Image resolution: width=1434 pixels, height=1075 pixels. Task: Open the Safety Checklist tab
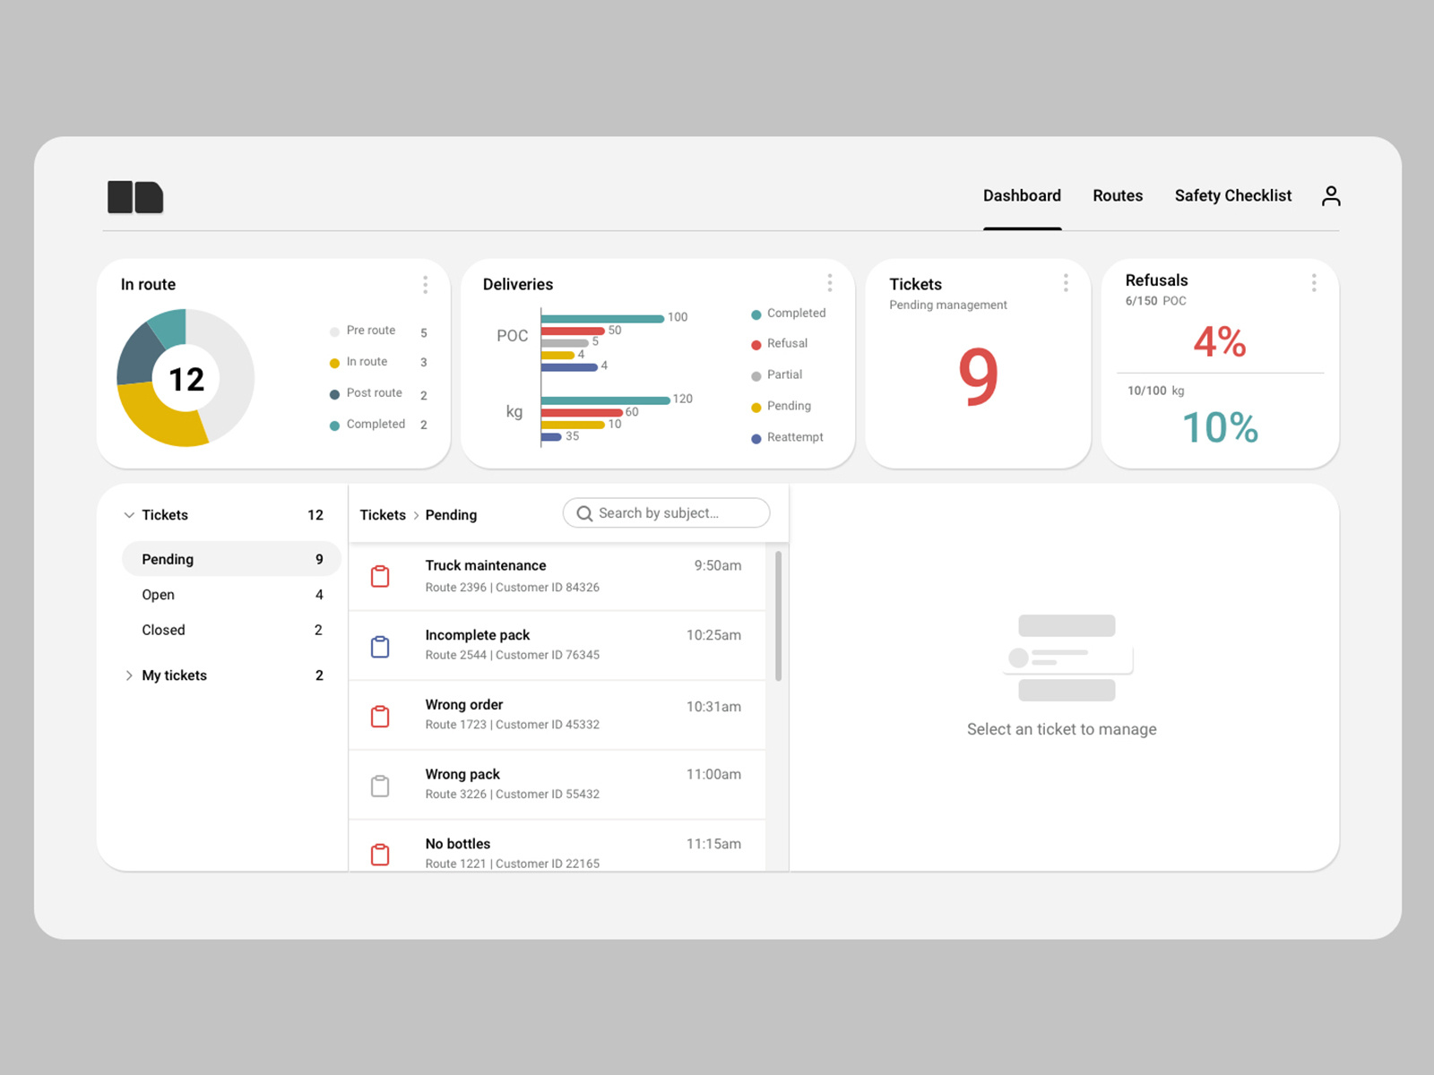[x=1233, y=195]
